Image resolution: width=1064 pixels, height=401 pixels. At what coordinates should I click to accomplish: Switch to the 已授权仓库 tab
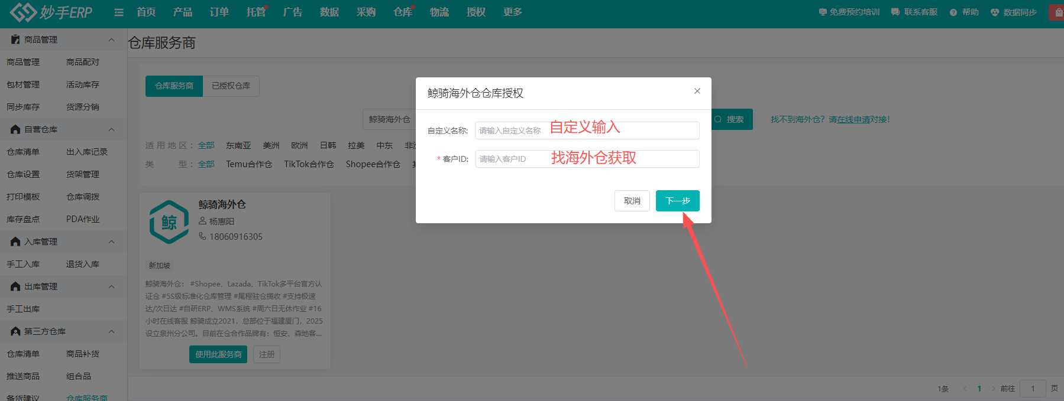[x=231, y=86]
